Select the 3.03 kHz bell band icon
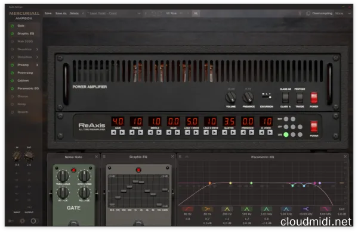 tap(266, 209)
